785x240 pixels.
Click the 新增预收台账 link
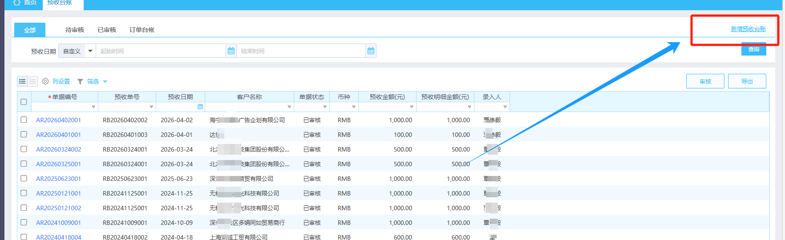749,29
